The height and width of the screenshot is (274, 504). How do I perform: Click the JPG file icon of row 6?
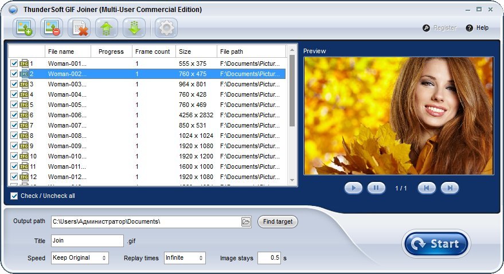(24, 115)
